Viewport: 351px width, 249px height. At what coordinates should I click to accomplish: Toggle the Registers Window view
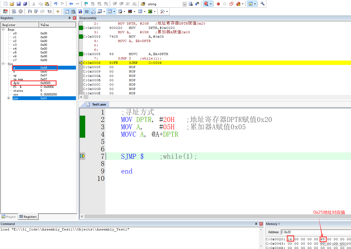pyautogui.click(x=87, y=11)
